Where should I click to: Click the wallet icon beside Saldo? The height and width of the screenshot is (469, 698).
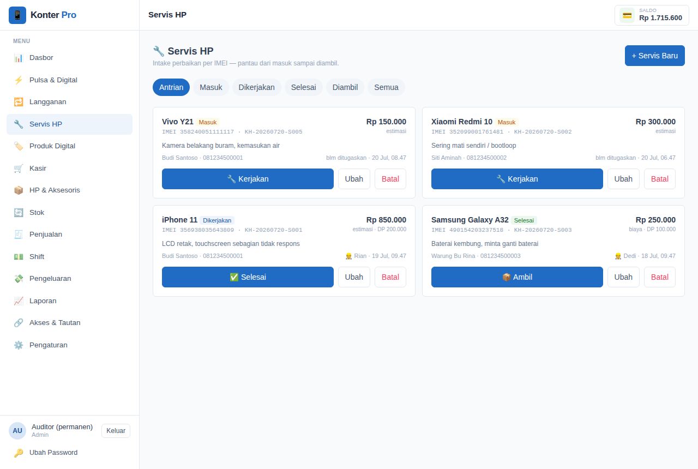coord(627,15)
